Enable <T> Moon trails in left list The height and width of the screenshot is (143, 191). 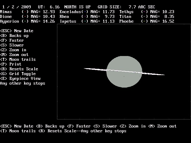18,59
